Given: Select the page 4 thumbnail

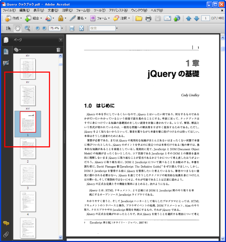Looking at the screenshot, I should coord(28,201).
